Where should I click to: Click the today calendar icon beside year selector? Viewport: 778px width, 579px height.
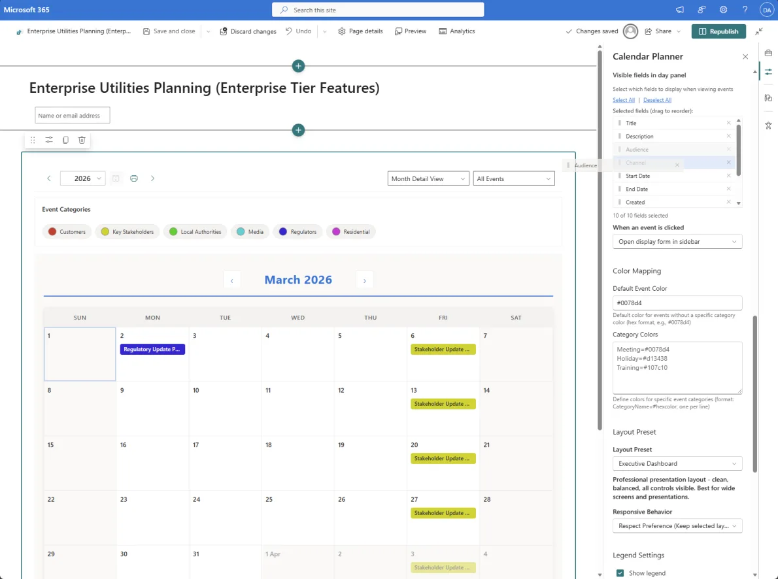coord(116,178)
